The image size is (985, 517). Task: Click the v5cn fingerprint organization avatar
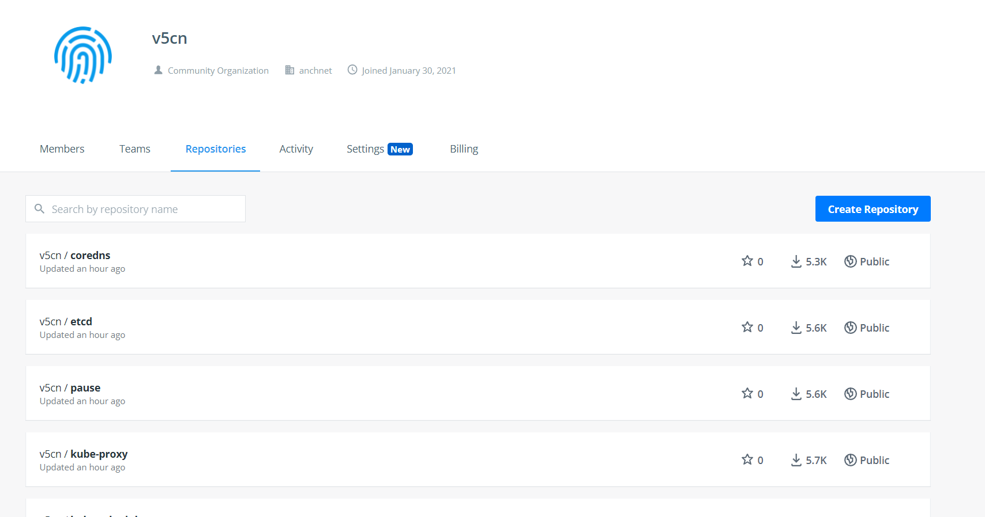[x=83, y=55]
